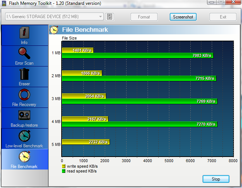
Task: Click the 7270 KB/s green read bar
Action: [x=139, y=124]
